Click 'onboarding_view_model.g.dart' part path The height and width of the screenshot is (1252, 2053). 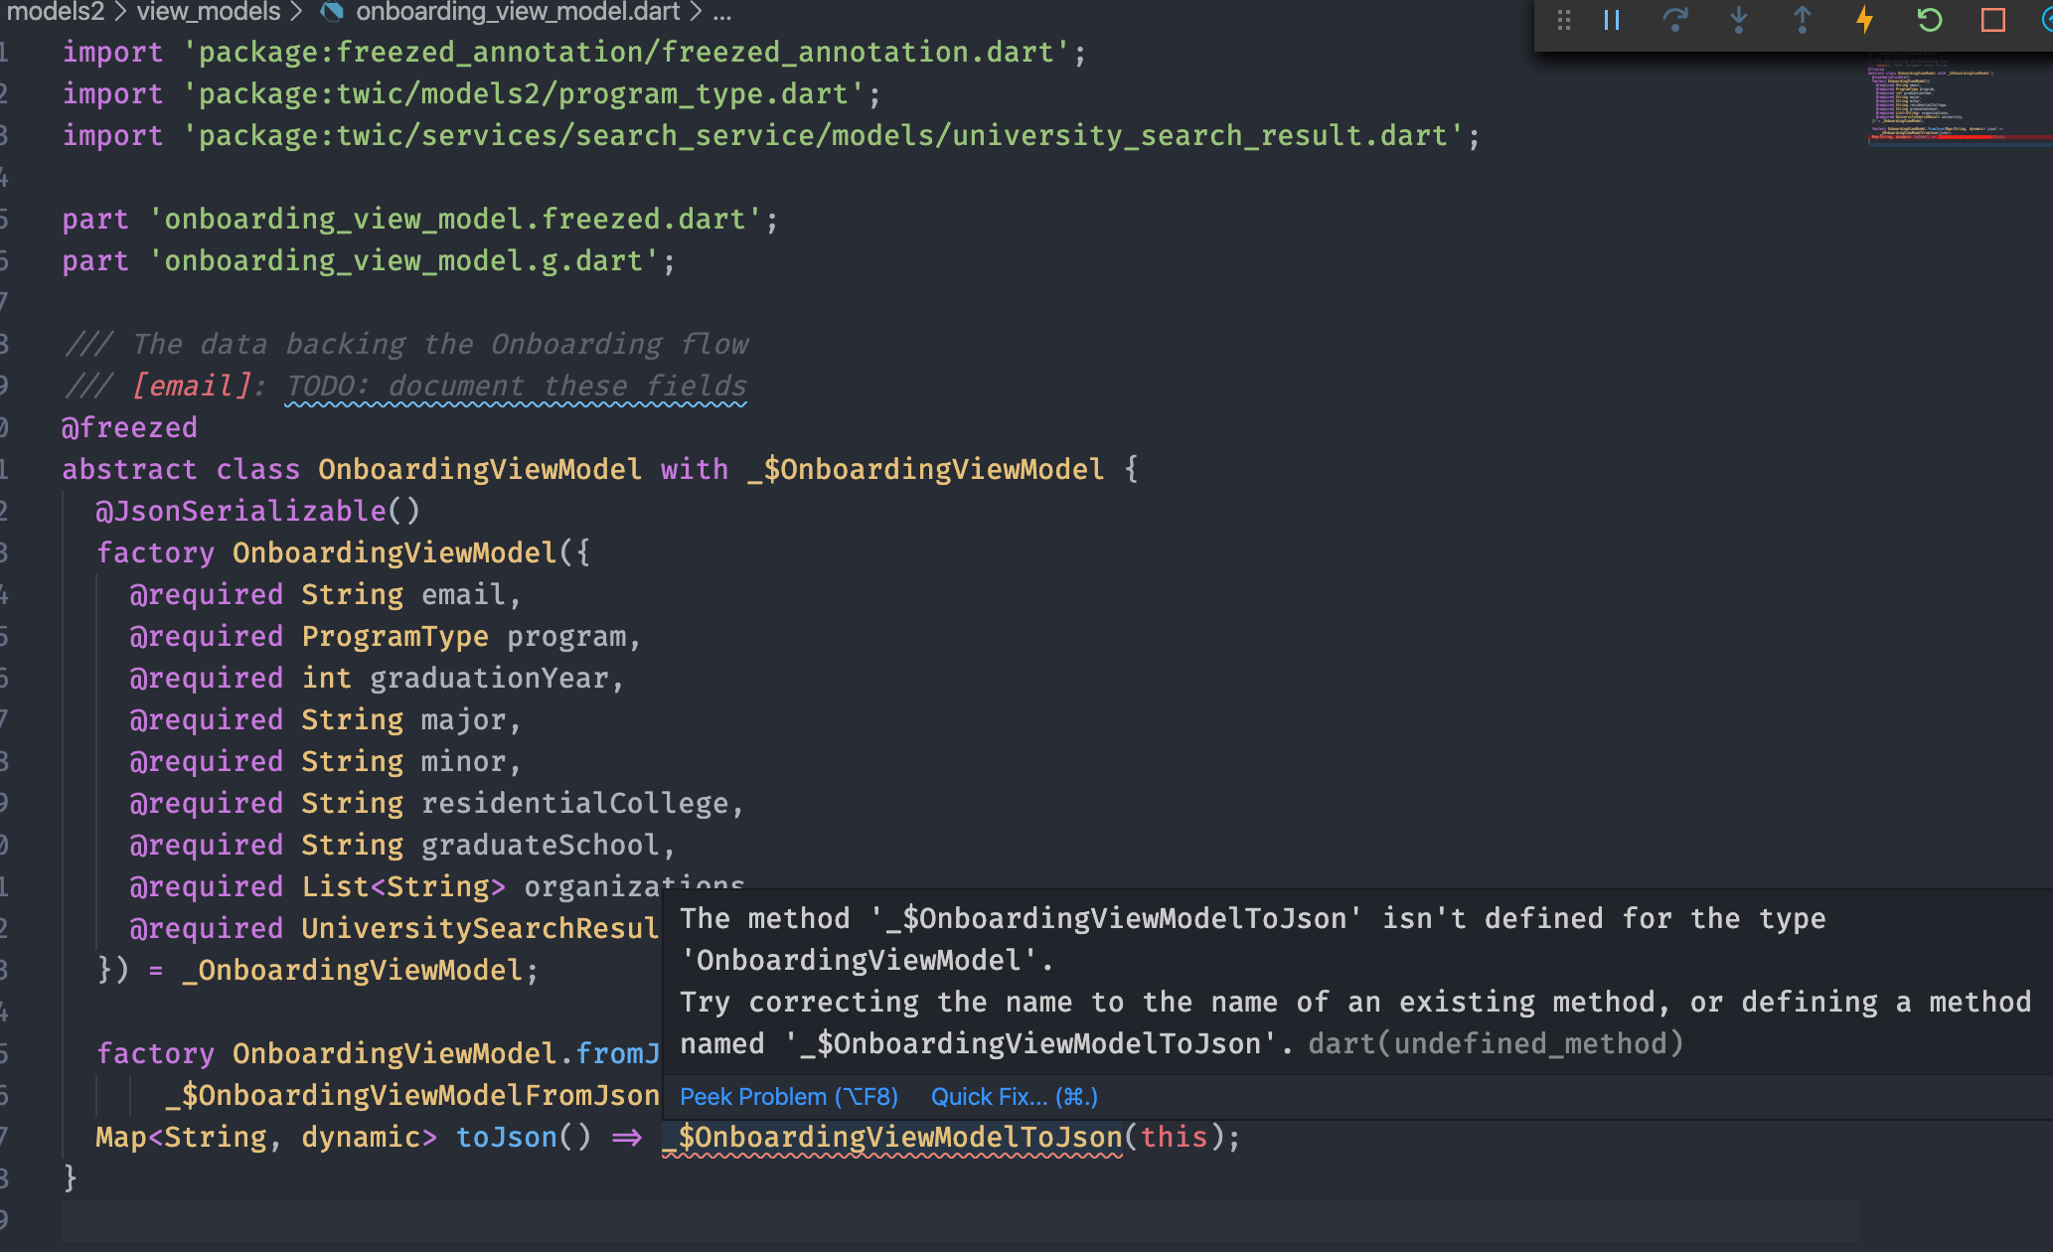[x=404, y=260]
